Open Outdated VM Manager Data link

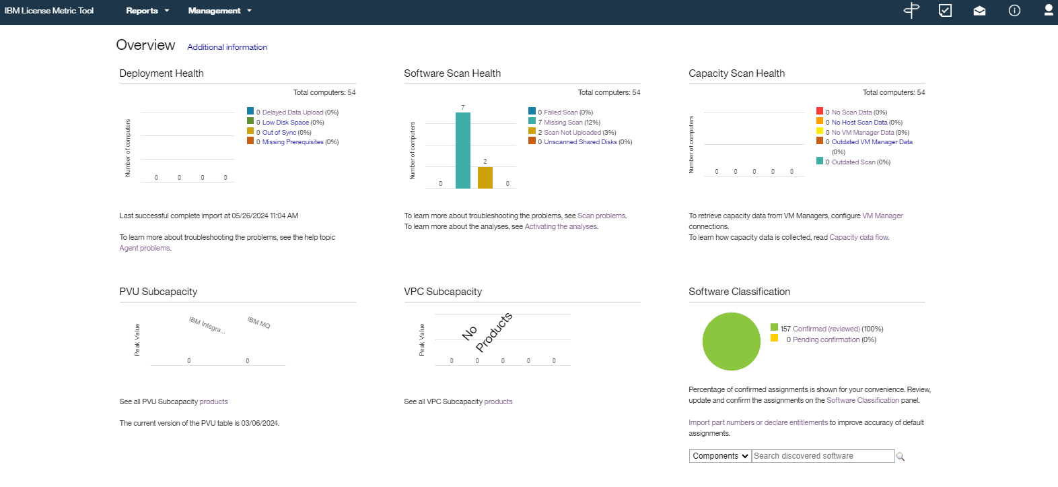tap(872, 142)
